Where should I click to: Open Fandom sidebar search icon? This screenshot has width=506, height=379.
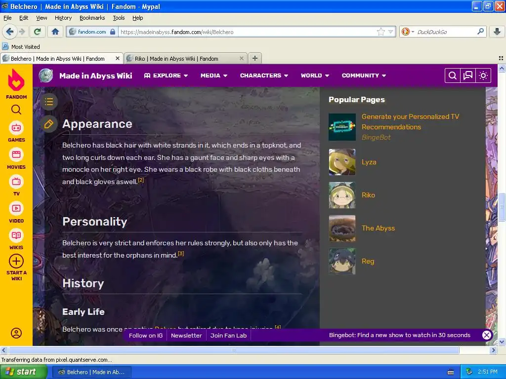pyautogui.click(x=16, y=110)
